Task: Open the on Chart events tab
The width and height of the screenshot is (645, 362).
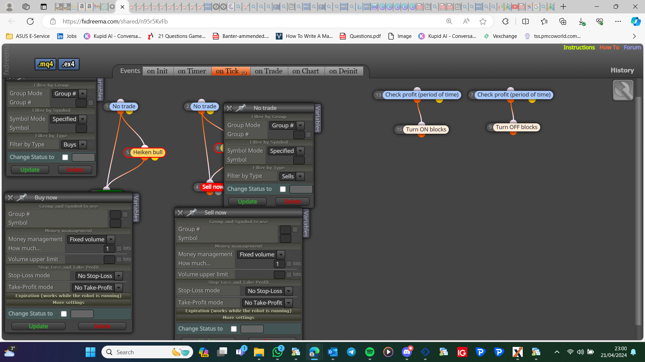Action: [306, 71]
